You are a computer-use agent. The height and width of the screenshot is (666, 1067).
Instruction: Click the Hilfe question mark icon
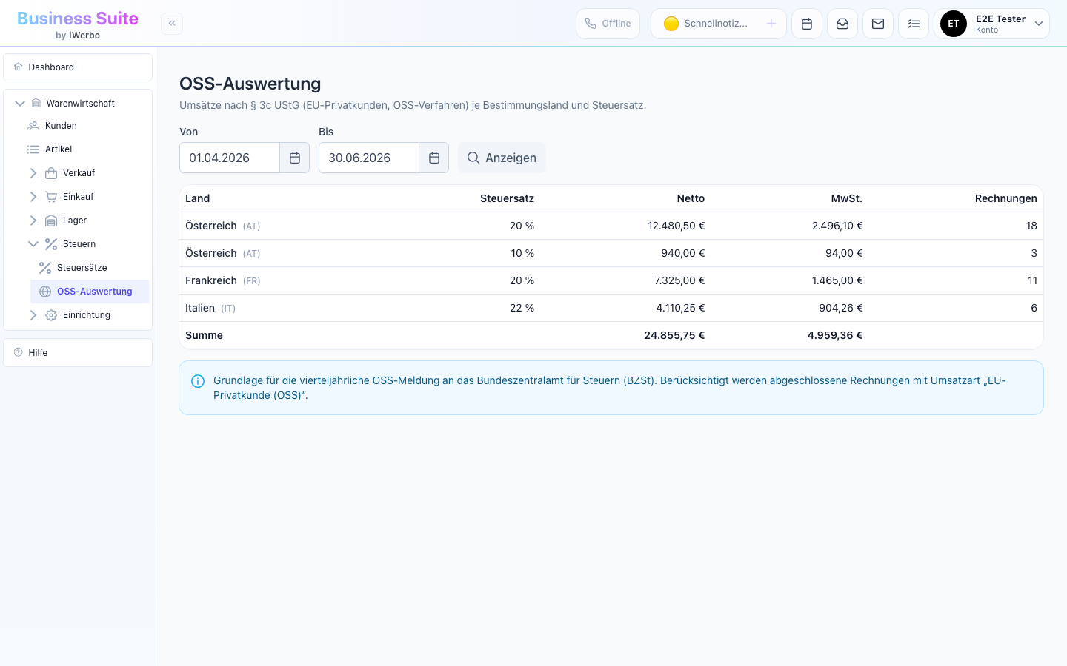(x=19, y=352)
